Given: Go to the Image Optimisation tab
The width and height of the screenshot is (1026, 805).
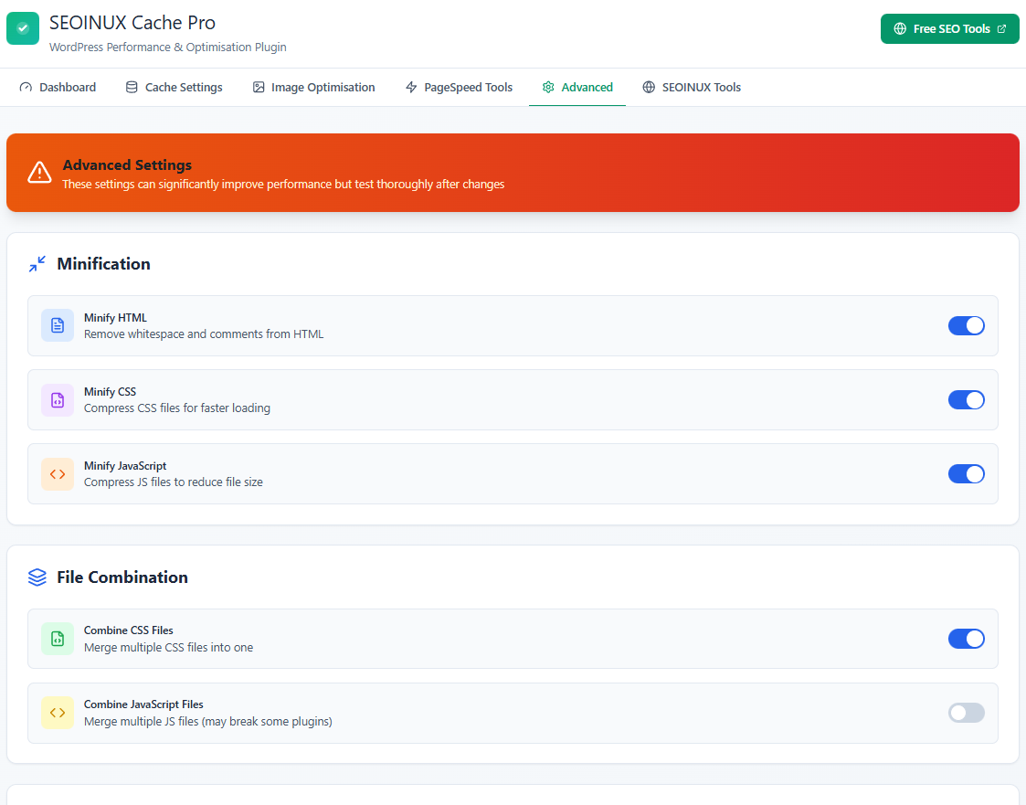Looking at the screenshot, I should (313, 88).
